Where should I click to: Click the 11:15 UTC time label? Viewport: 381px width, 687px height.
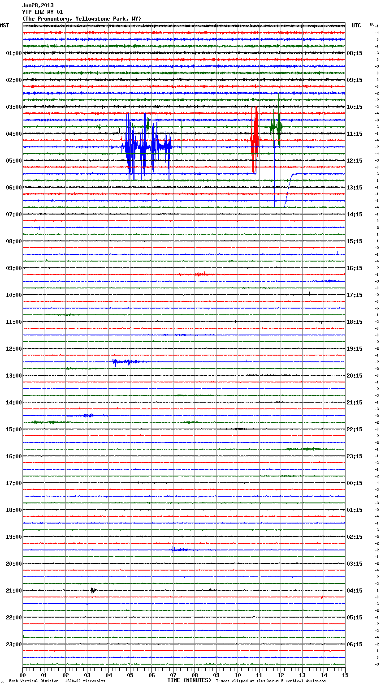tap(355, 134)
